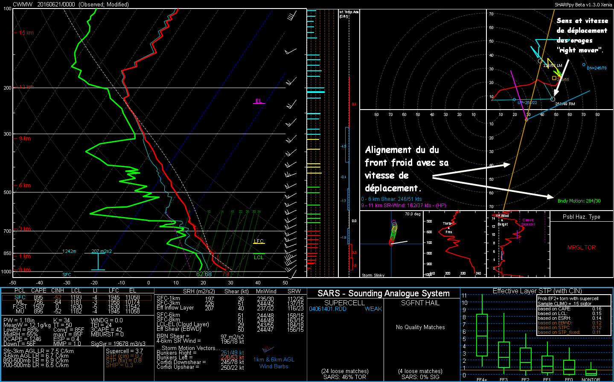The height and width of the screenshot is (382, 614).
Task: Click the UP=250/22 Corfidi upshear marker
Action: (514, 100)
